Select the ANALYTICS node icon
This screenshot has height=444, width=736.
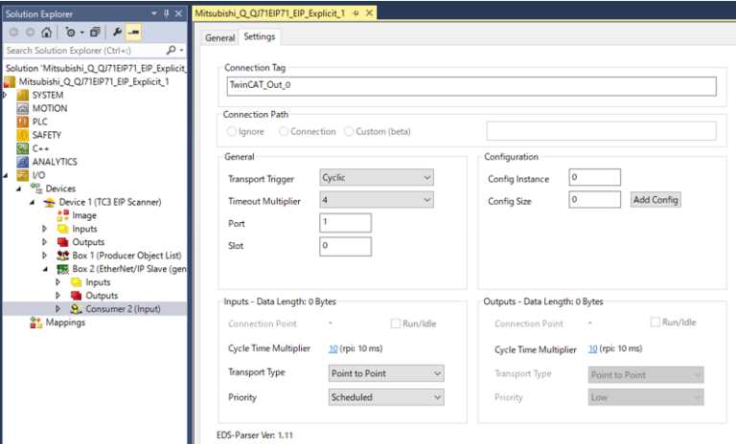point(23,162)
